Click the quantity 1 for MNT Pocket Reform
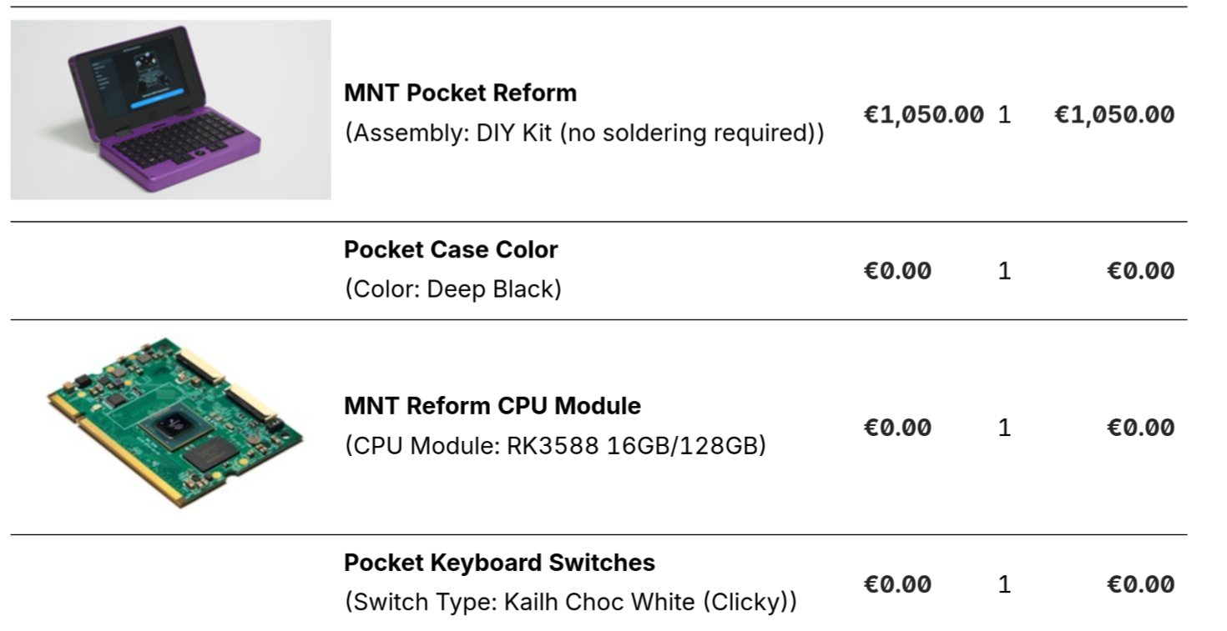 pos(1004,114)
